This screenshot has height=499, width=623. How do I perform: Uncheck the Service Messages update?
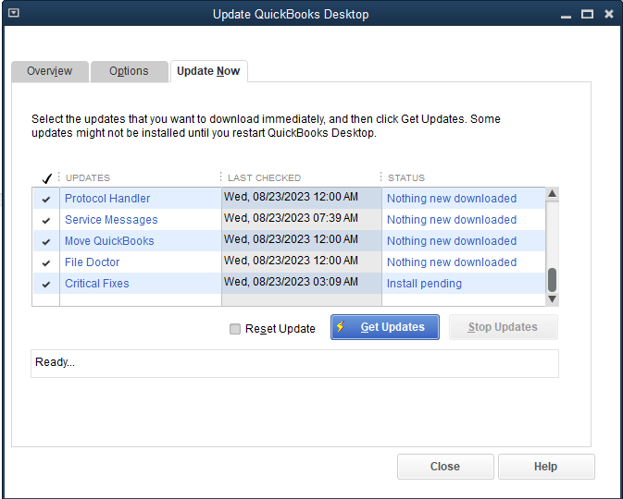tap(46, 220)
